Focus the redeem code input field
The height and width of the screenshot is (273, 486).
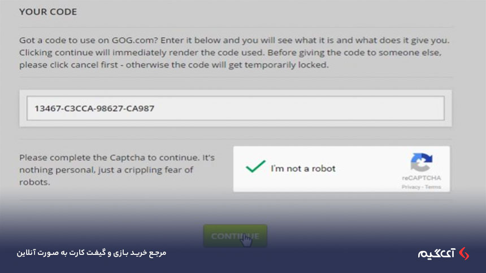[236, 108]
